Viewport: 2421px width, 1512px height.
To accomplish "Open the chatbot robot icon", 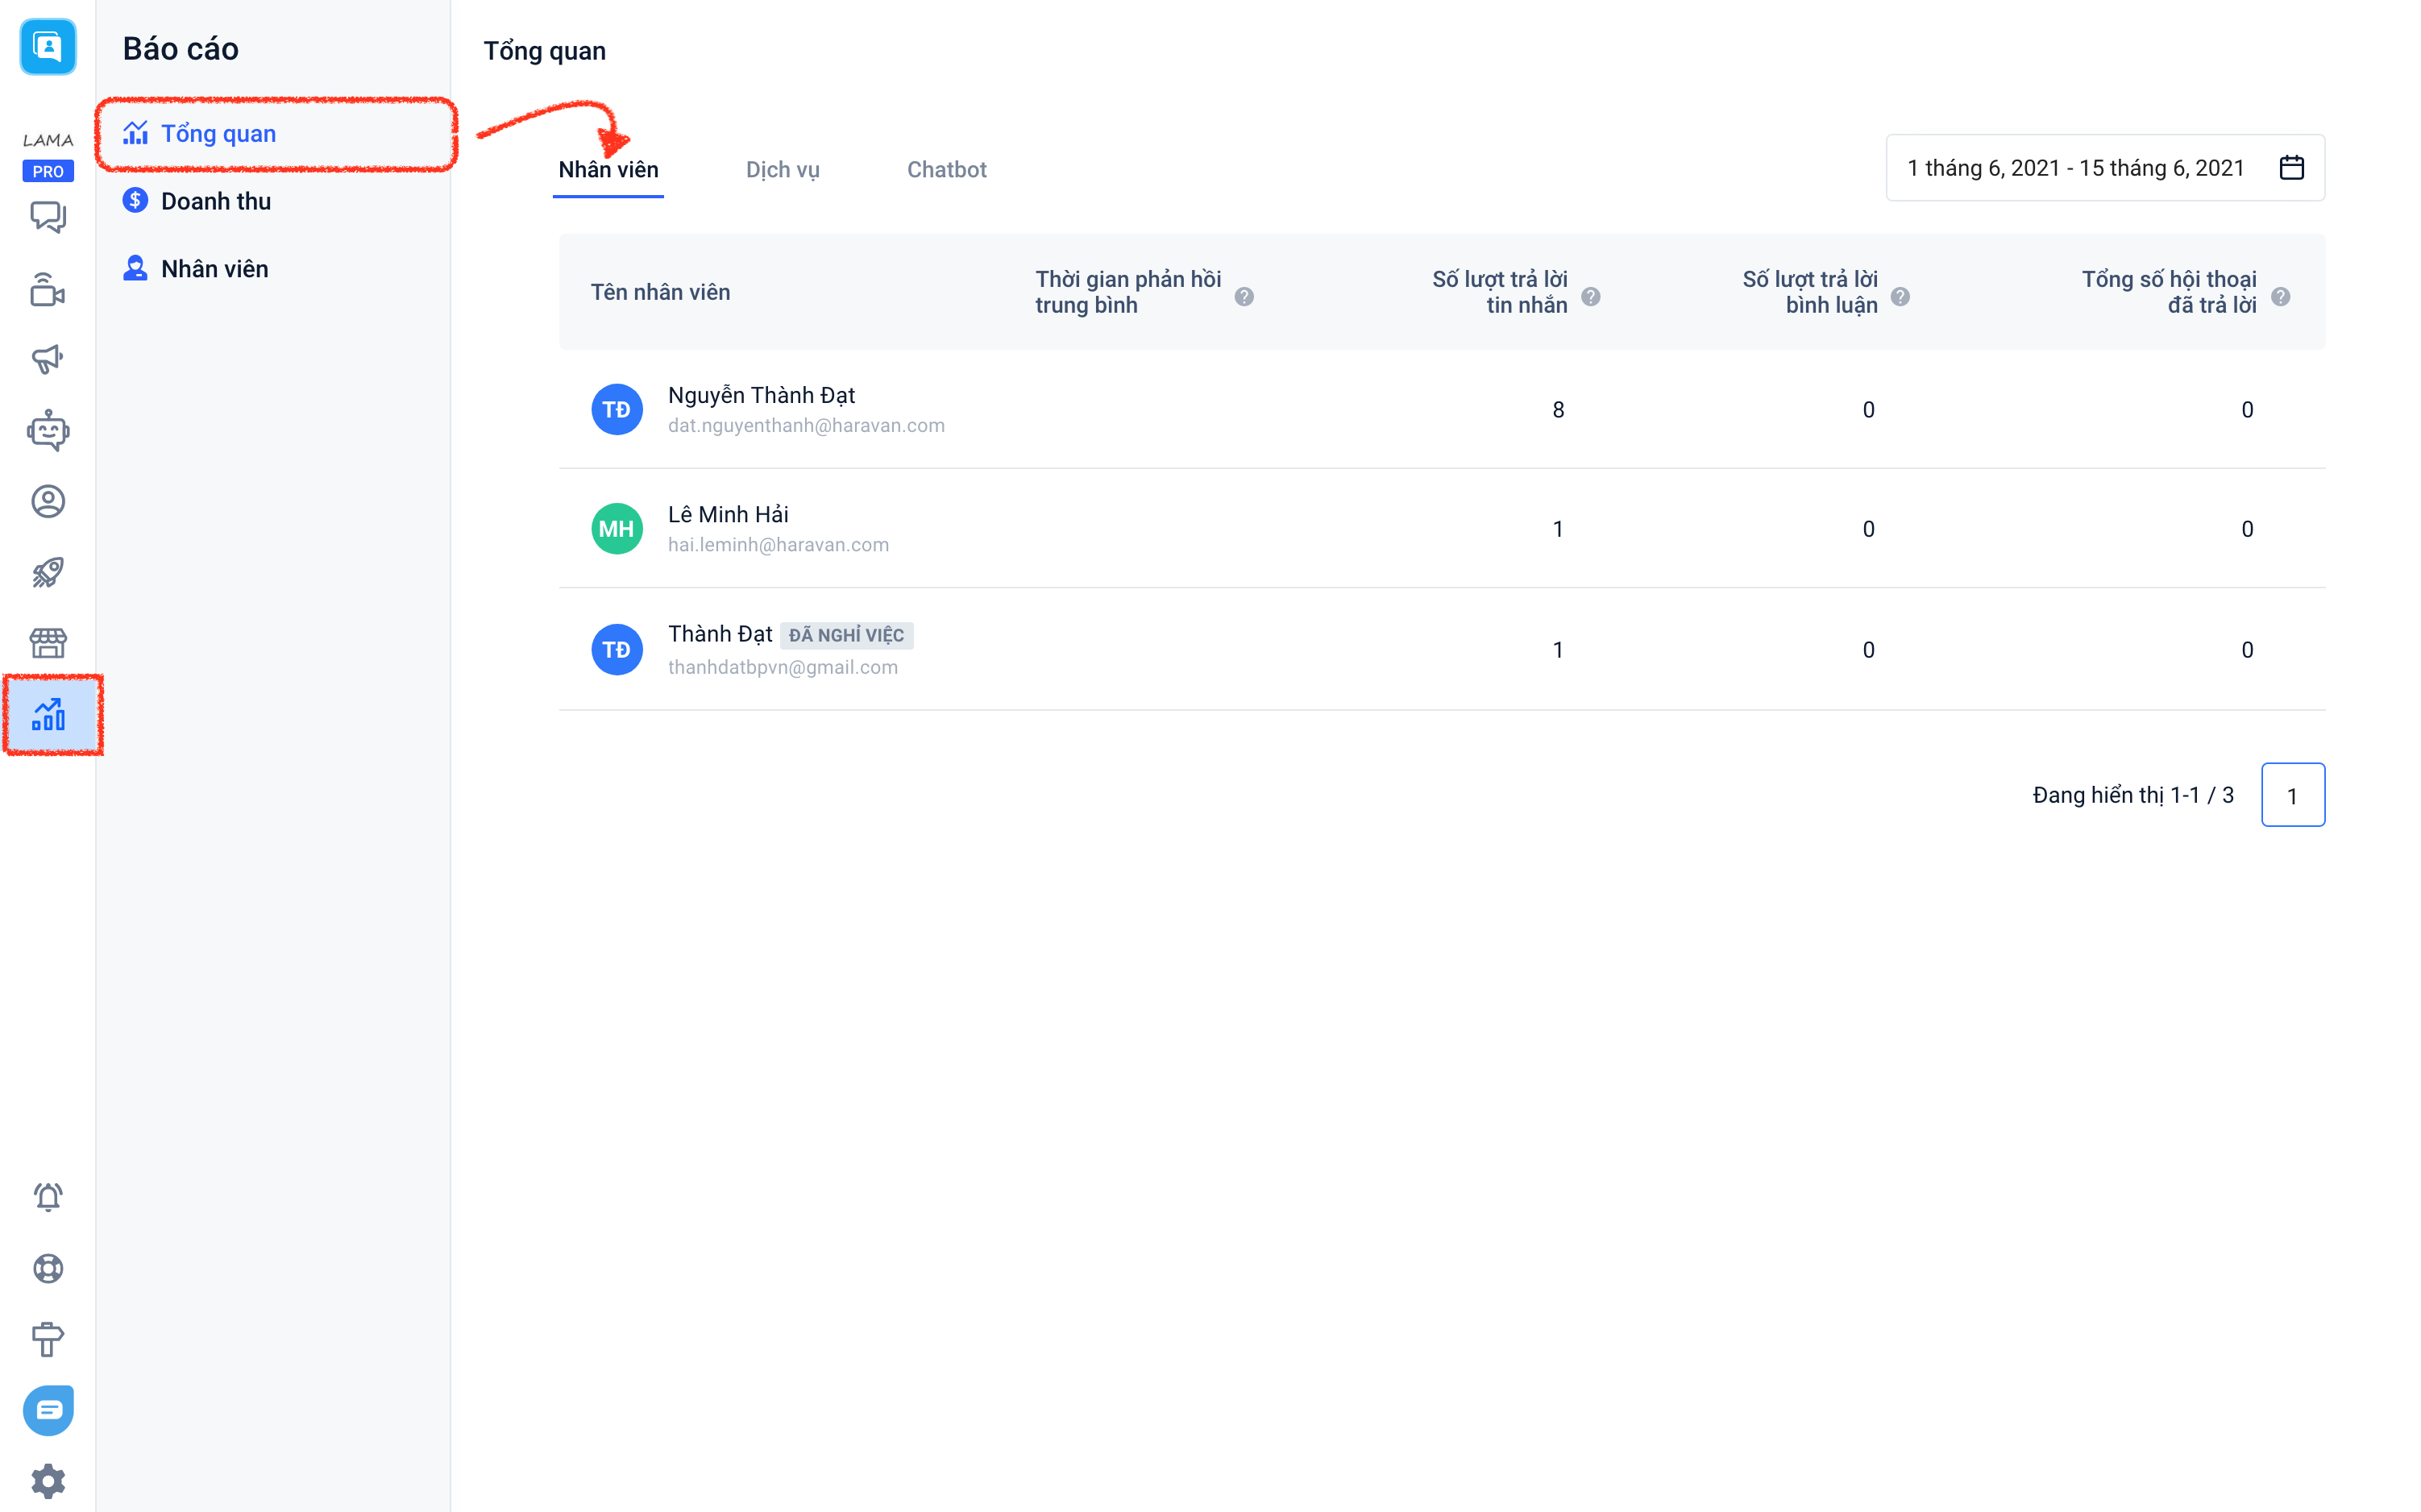I will click(x=47, y=431).
